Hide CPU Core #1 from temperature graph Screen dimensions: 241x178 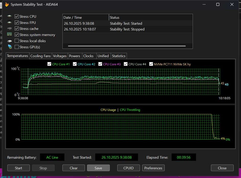pyautogui.click(x=49, y=64)
